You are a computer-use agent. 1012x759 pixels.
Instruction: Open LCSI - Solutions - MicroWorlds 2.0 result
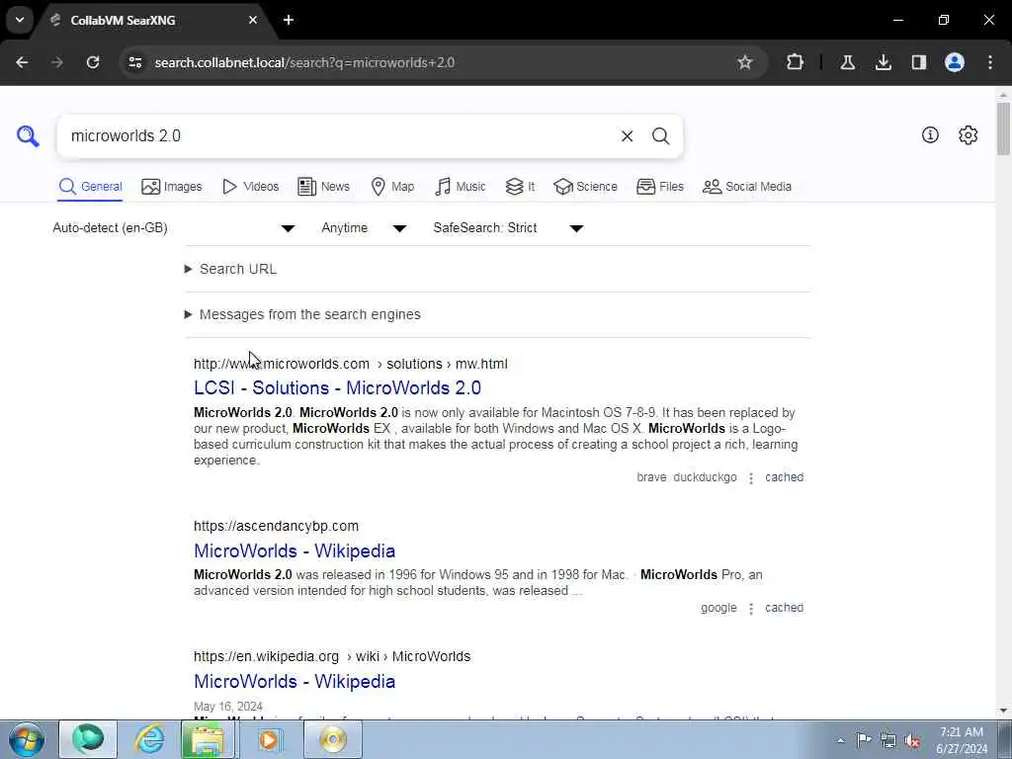point(337,387)
